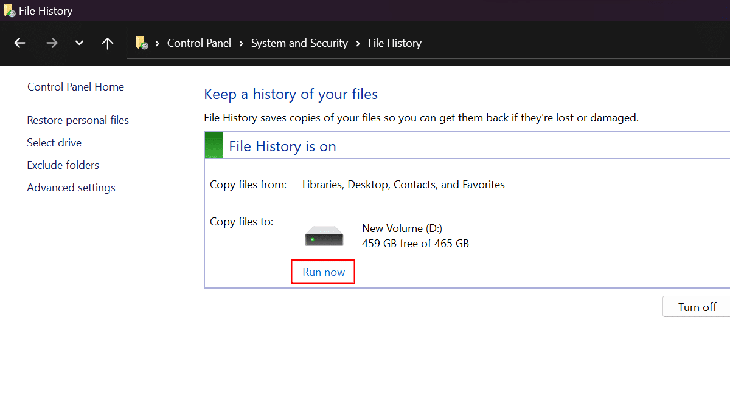Open Control Panel Home link
This screenshot has height=410, width=730.
(75, 87)
